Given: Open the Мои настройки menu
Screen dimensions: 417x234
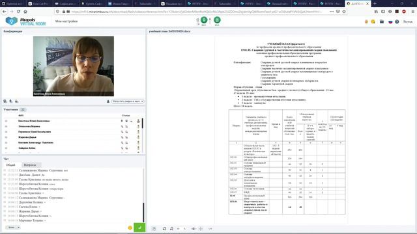Looking at the screenshot, I should point(66,21).
